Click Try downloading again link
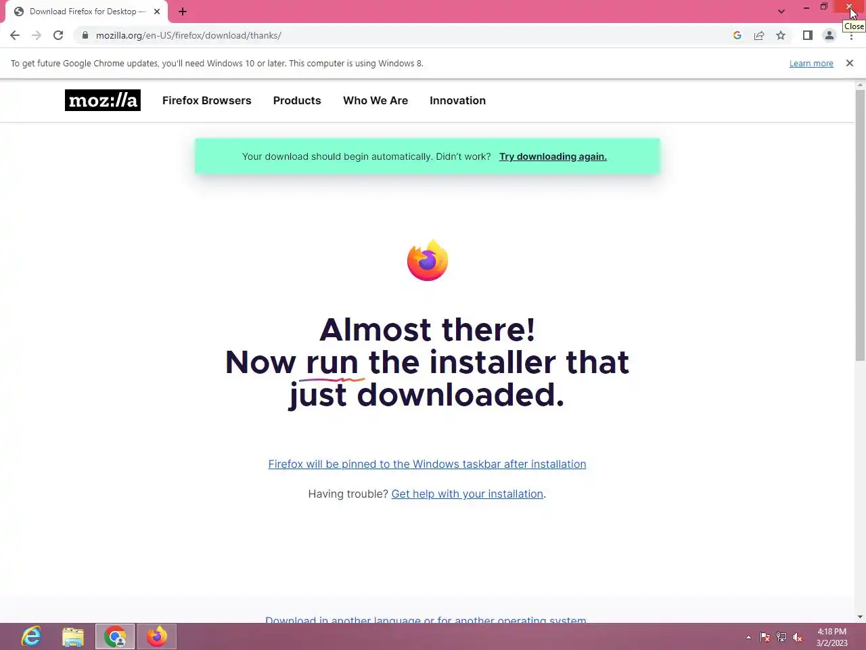This screenshot has width=866, height=650. (x=553, y=156)
